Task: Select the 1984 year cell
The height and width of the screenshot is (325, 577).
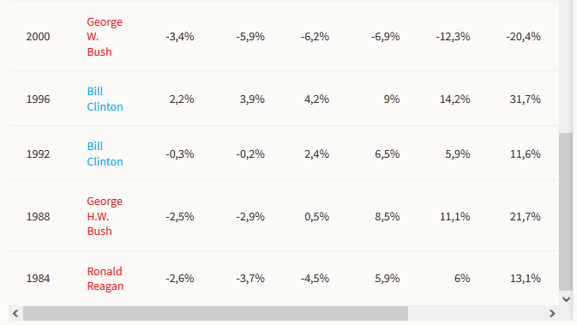Action: tap(38, 278)
